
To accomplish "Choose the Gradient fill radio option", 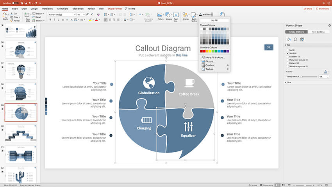I will tap(287, 56).
